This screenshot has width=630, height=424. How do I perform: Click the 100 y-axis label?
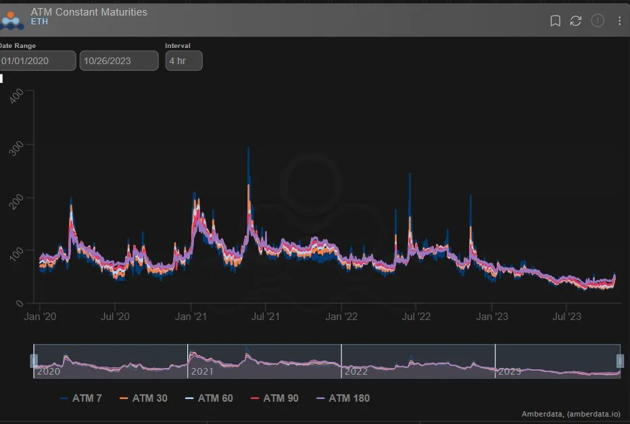point(16,254)
